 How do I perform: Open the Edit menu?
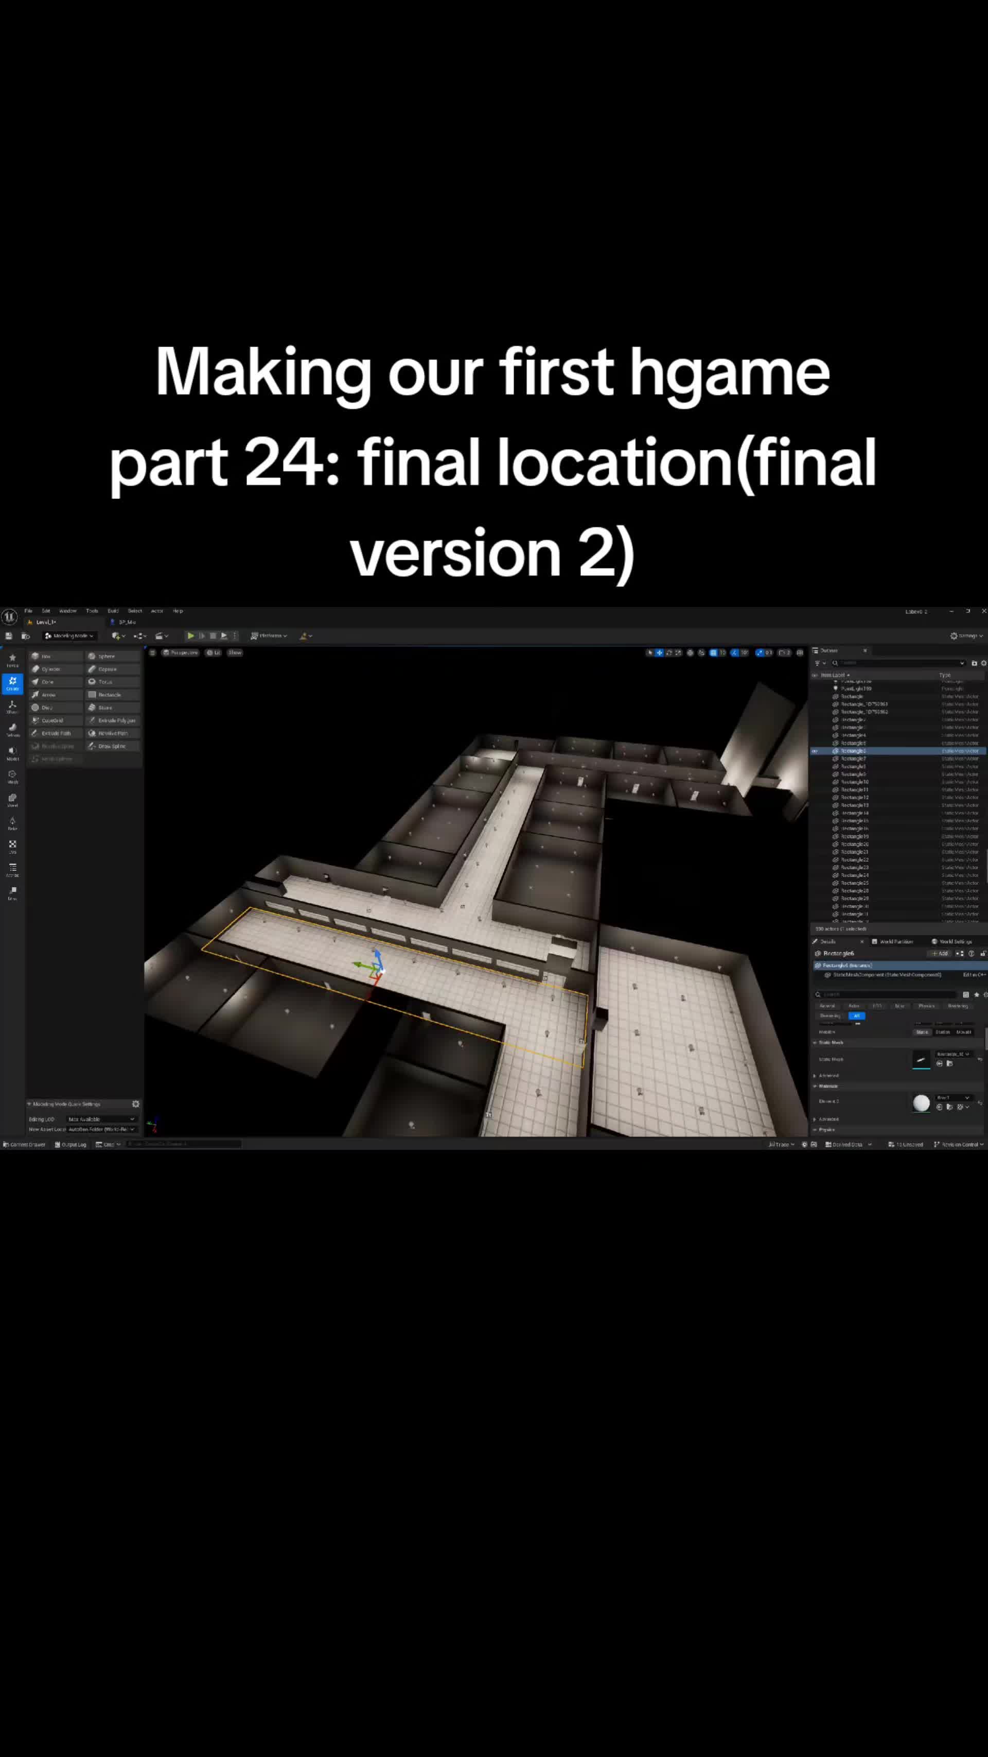46,610
